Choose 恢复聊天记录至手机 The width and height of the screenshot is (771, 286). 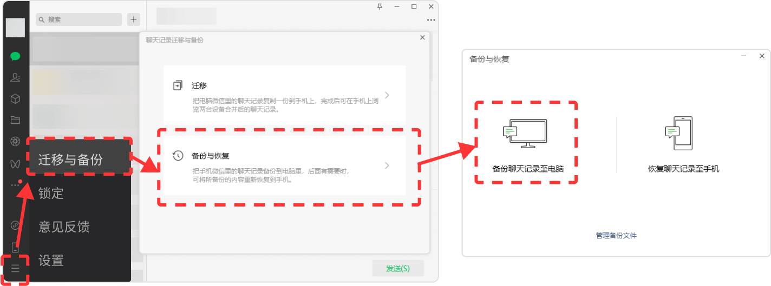684,169
